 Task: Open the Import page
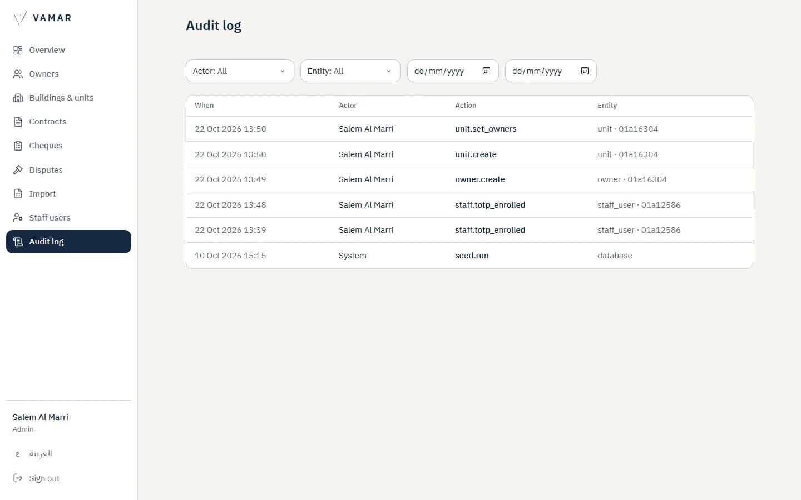[68, 194]
